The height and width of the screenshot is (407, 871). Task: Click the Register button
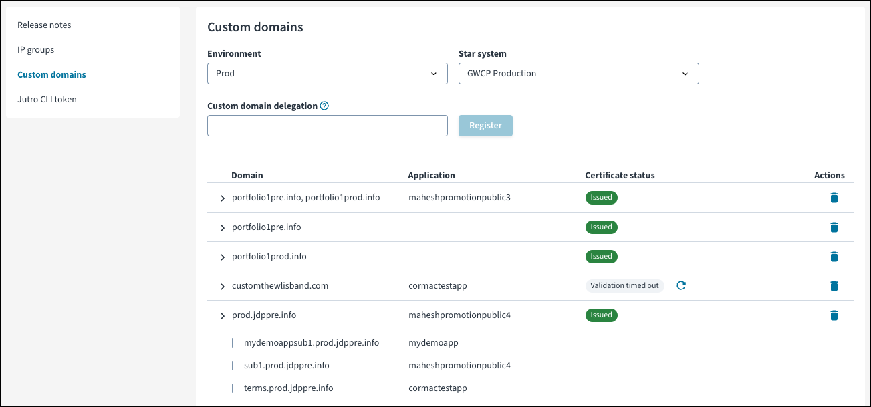click(485, 126)
